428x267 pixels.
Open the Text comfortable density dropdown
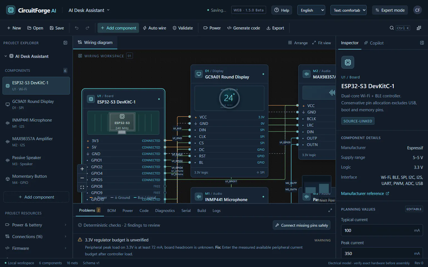point(348,10)
